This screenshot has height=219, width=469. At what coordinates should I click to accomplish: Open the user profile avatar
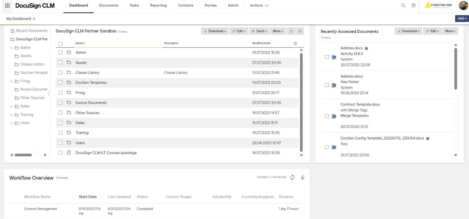[x=463, y=5]
